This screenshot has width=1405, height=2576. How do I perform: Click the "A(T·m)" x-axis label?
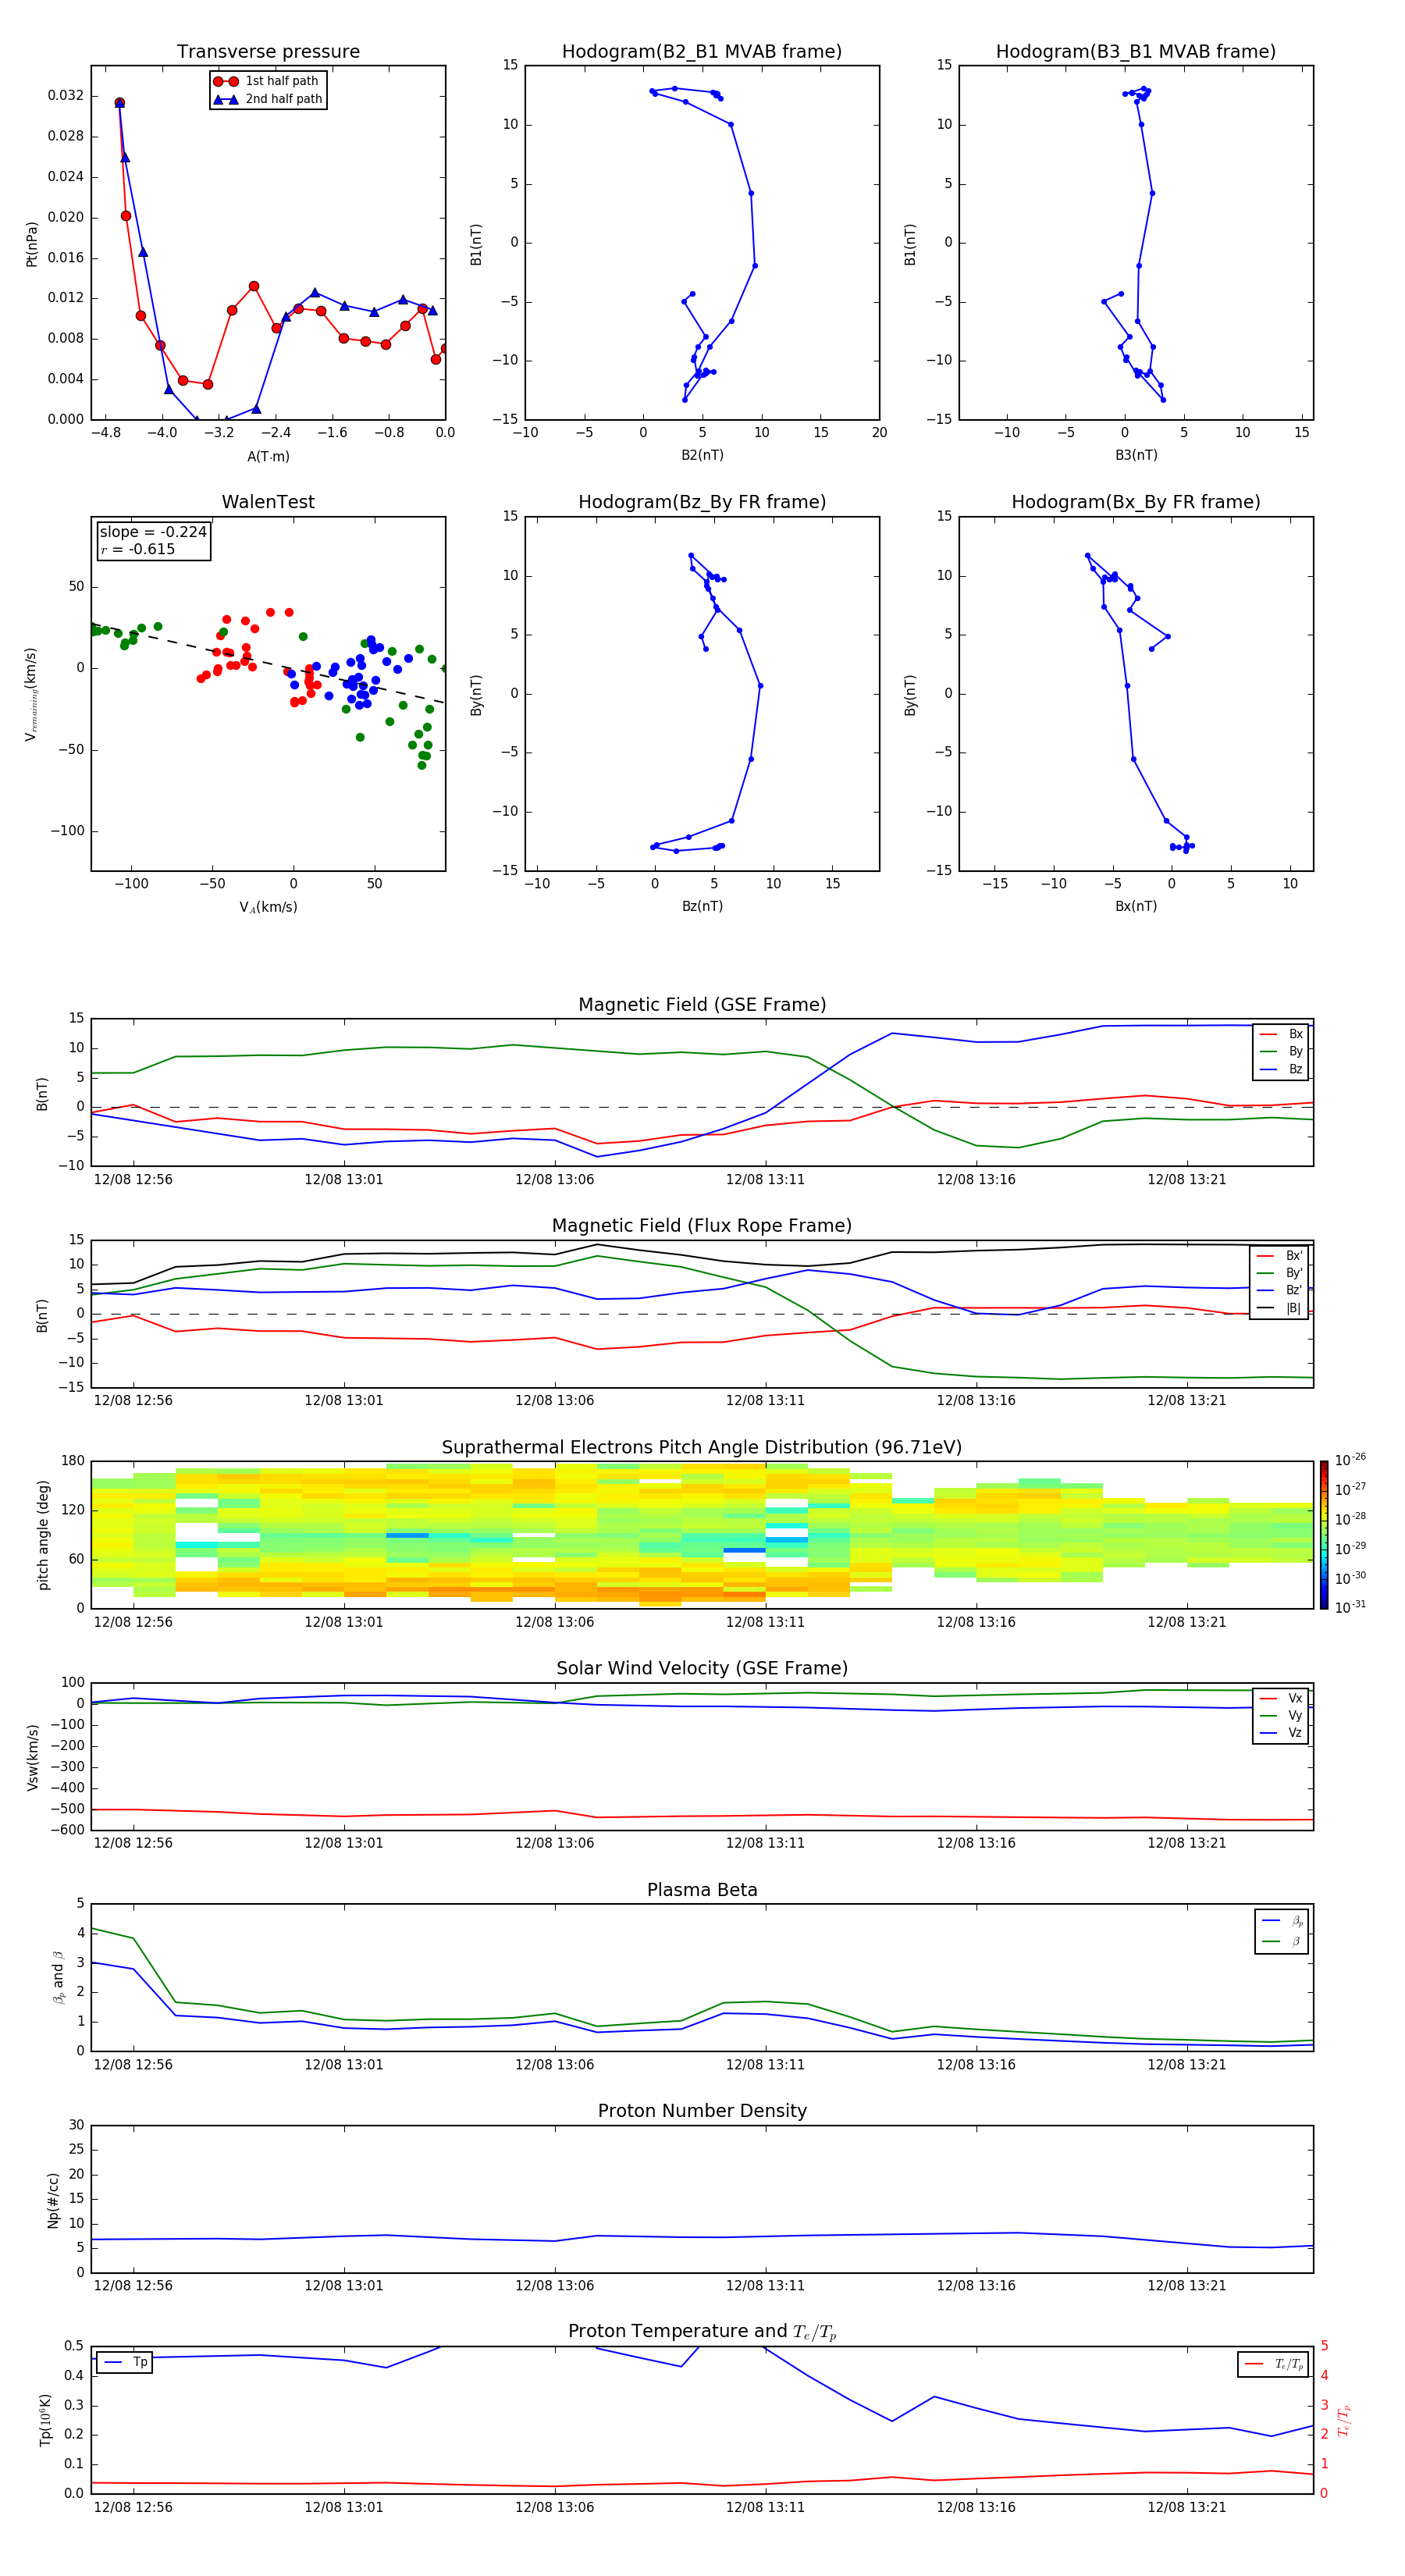[x=268, y=457]
